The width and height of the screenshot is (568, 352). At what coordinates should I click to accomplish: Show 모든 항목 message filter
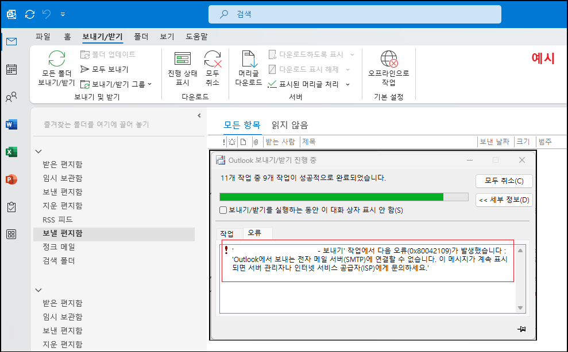pos(242,125)
